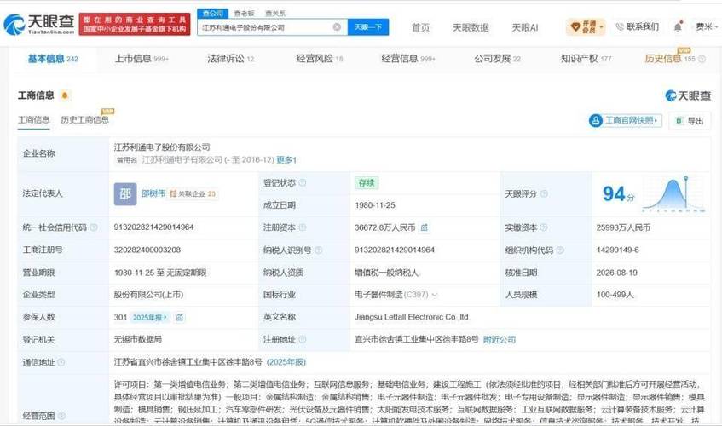The height and width of the screenshot is (426, 722).
Task: Switch search mode to 查关系
Action: coord(275,14)
